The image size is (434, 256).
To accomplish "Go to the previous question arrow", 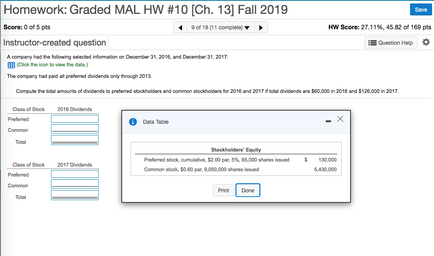I will click(x=180, y=27).
